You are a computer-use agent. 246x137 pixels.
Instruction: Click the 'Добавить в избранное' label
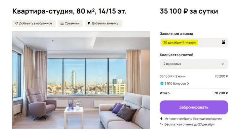tap(35, 23)
